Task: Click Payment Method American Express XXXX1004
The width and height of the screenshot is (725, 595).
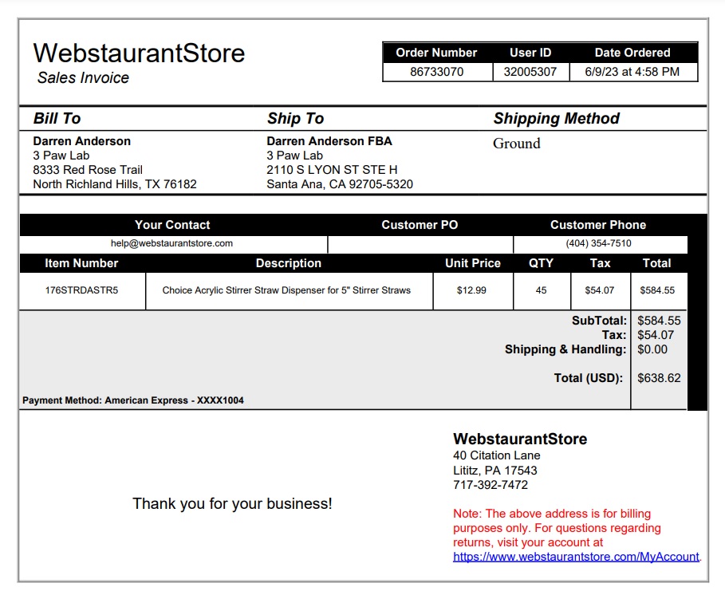Action: pos(133,400)
